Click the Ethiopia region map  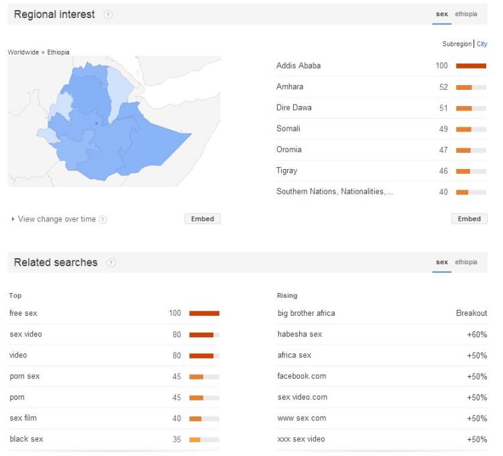114,121
